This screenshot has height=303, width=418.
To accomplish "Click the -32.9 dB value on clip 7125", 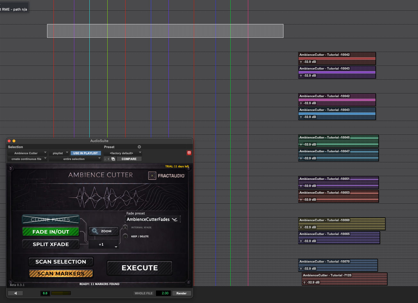I will coord(313,282).
